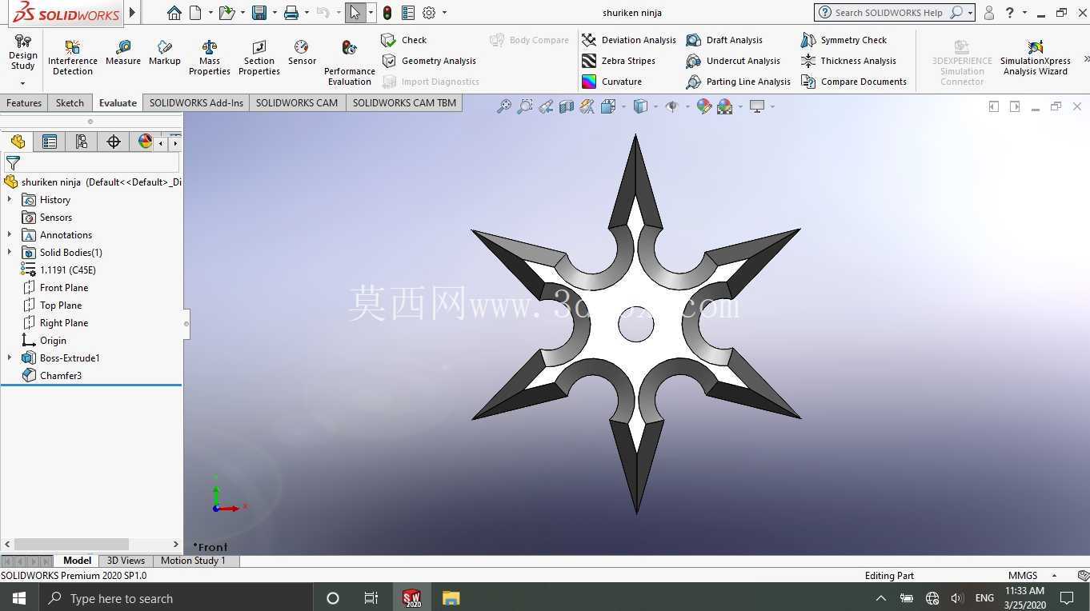Open Dynamic Annotation Views icon
Image resolution: width=1090 pixels, height=611 pixels.
click(587, 106)
